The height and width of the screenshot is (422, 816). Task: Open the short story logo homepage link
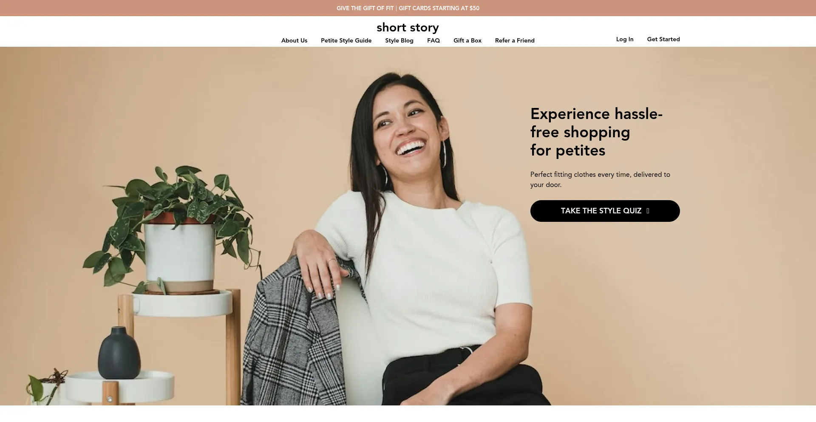pyautogui.click(x=408, y=27)
